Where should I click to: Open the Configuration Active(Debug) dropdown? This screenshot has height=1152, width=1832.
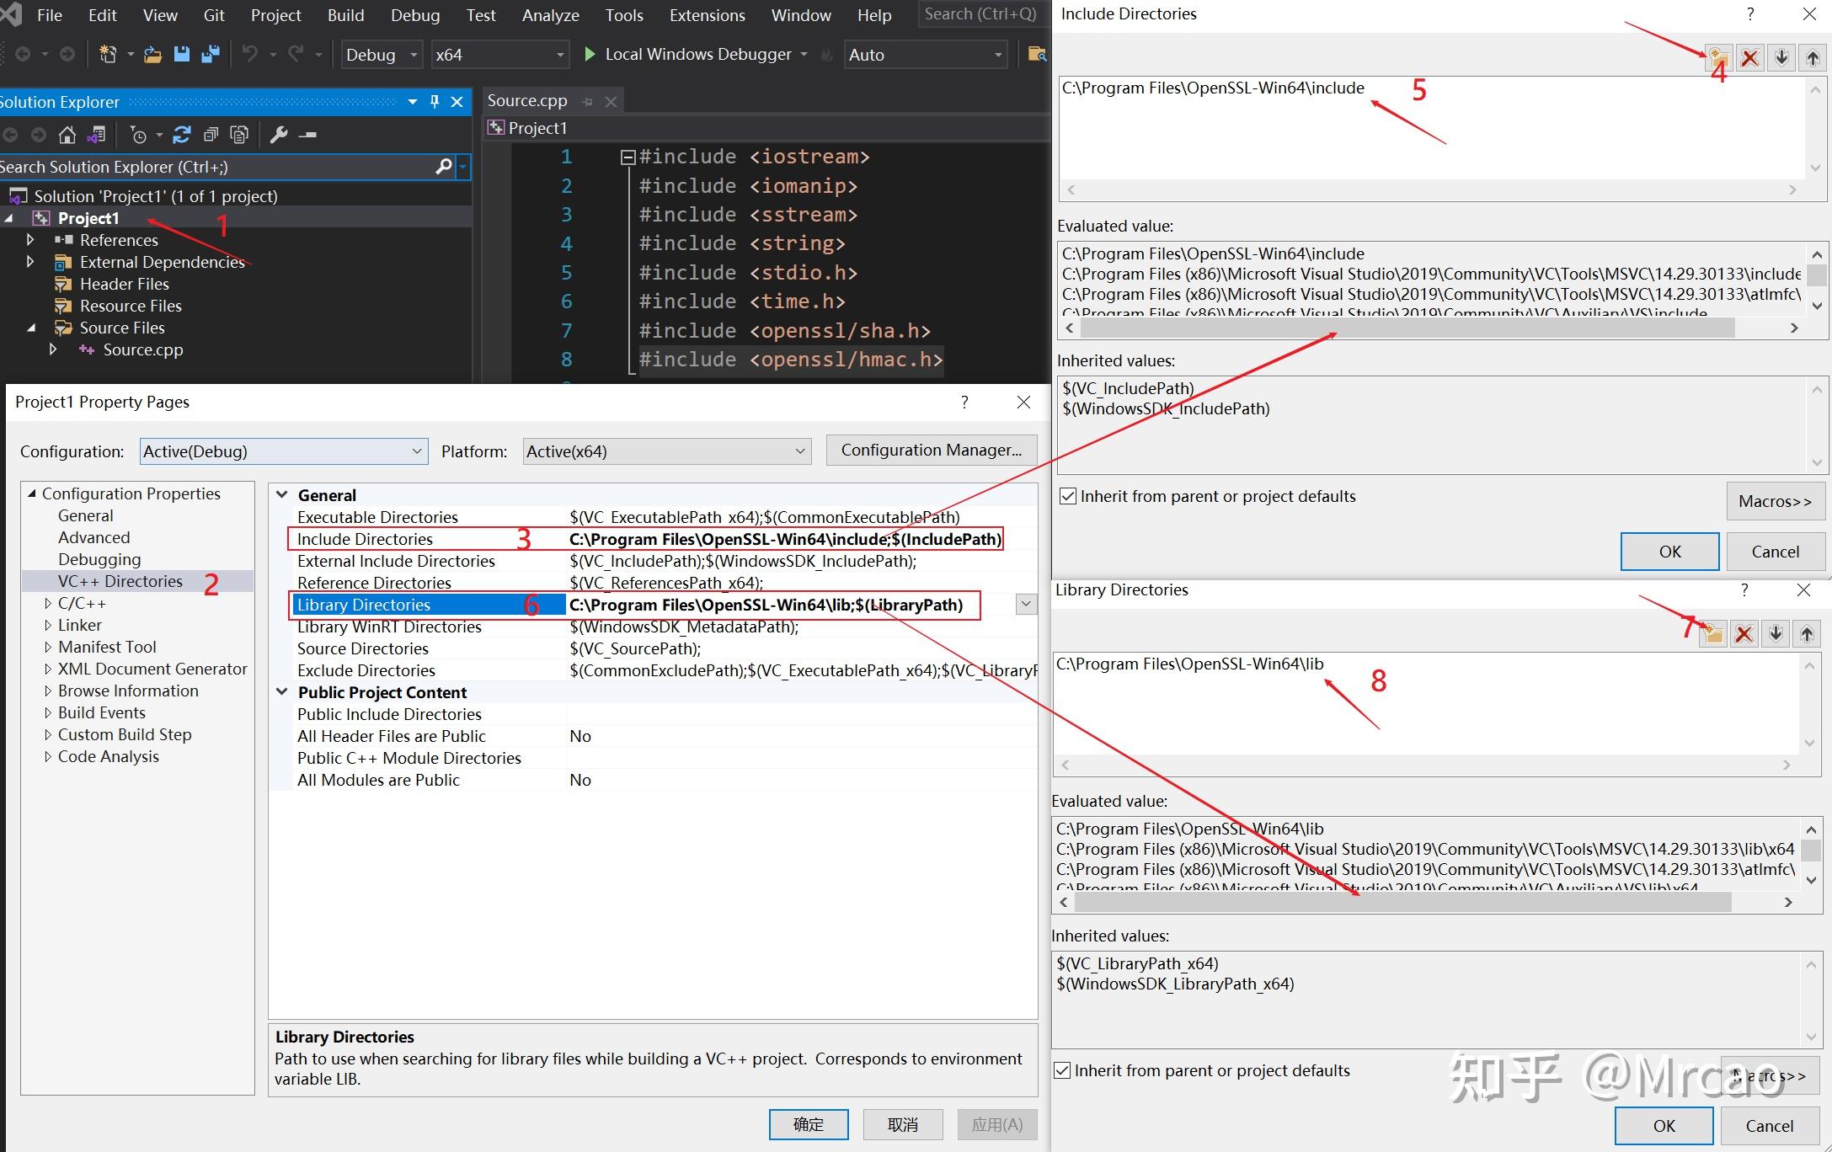284,451
